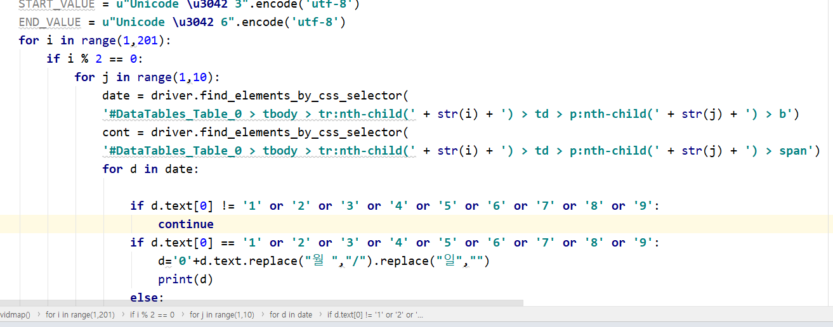Click the 'else:' keyword line

[x=147, y=298]
